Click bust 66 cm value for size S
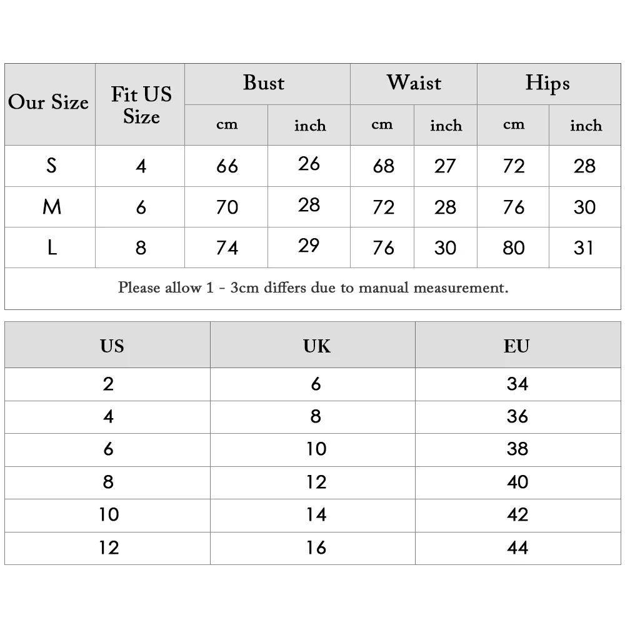Screen dimensions: 625x625 226,166
